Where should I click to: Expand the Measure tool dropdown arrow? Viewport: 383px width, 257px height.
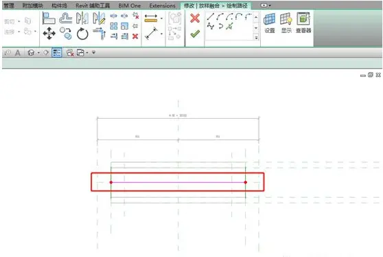161,19
